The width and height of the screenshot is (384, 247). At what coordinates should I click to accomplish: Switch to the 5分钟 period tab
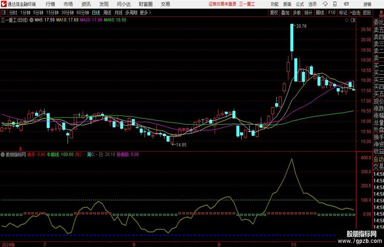[38, 13]
